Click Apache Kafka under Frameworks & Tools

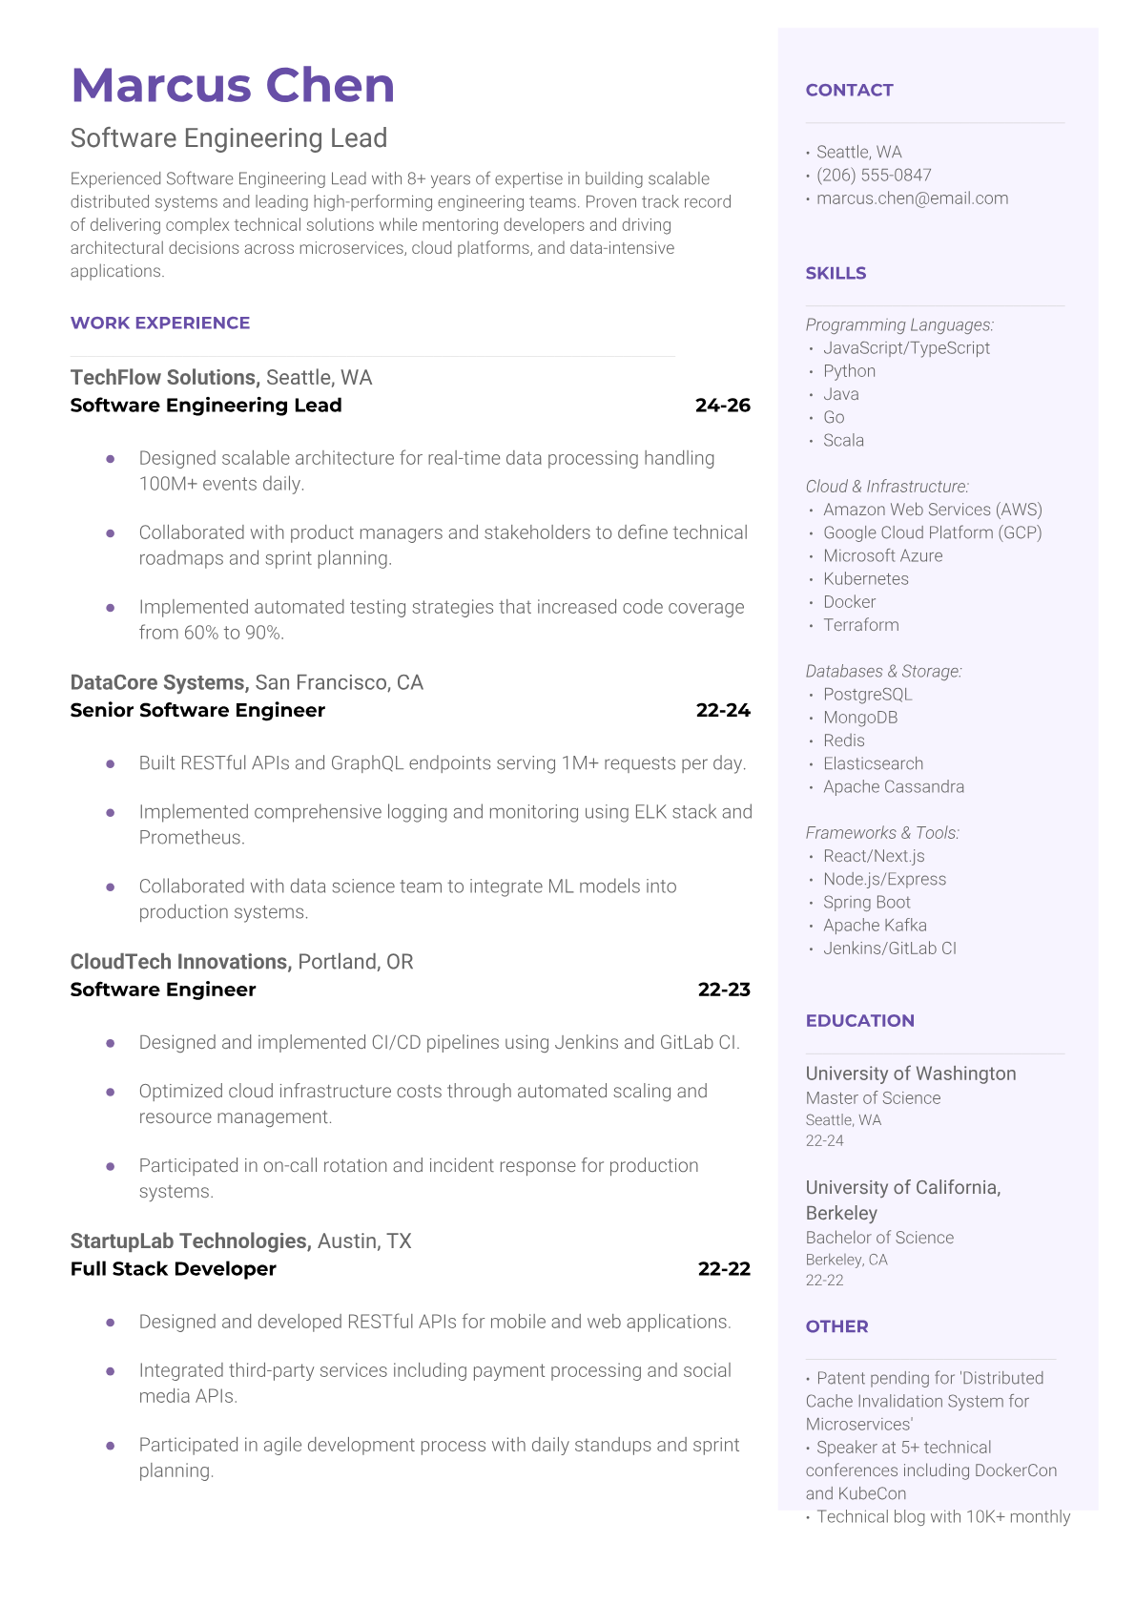click(x=875, y=926)
